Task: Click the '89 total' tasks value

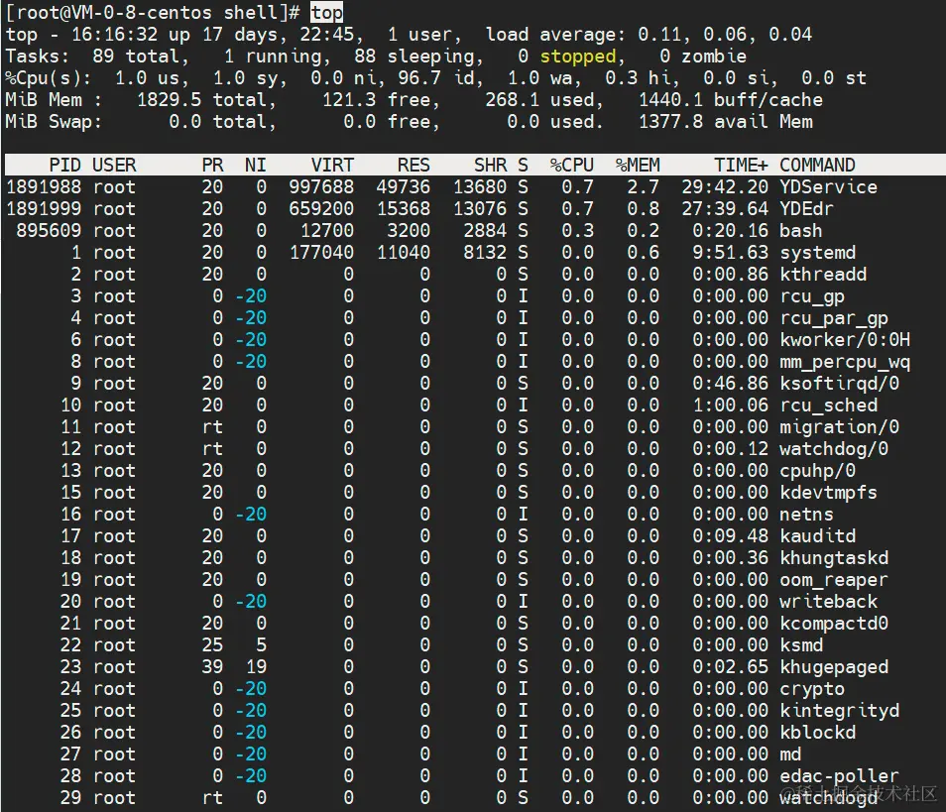Action: click(136, 57)
